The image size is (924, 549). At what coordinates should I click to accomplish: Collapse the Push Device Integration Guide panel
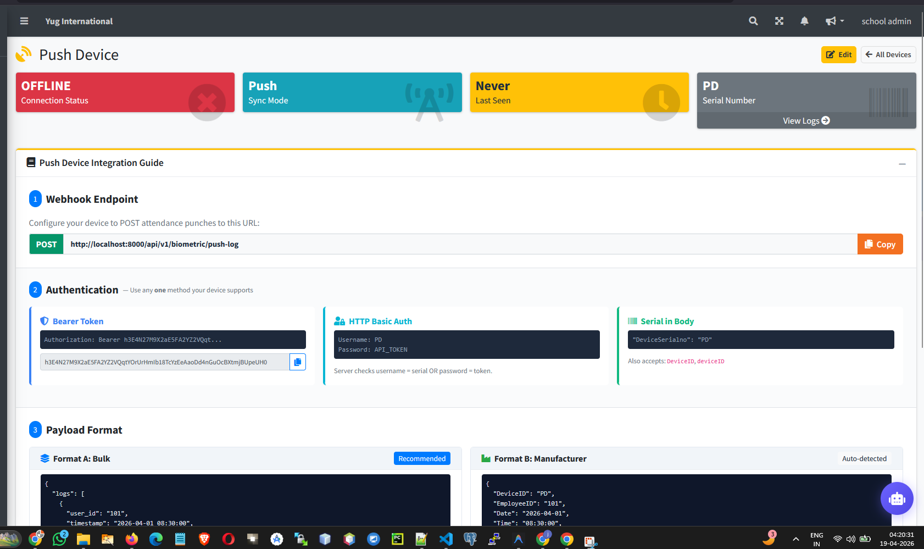tap(901, 163)
